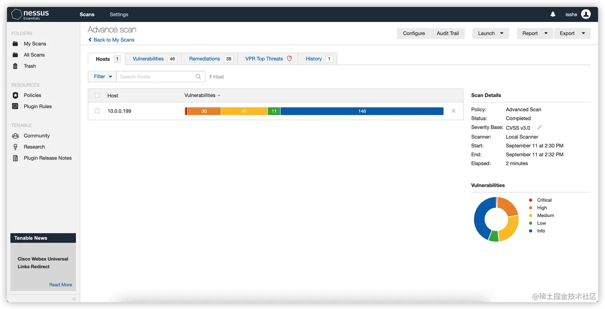Click the Host column header
Viewport: 605px width, 309px height.
point(113,96)
